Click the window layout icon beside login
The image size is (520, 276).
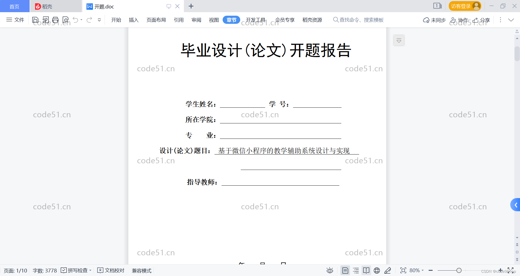(437, 6)
